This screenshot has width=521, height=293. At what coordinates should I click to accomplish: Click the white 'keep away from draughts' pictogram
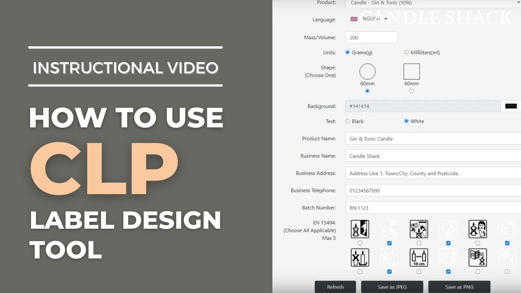[507, 258]
